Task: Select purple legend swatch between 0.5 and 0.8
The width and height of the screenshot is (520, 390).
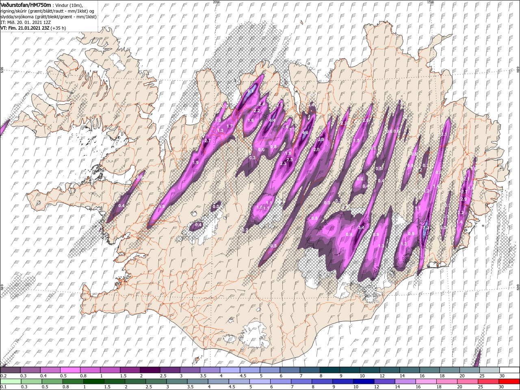Action: tap(70, 370)
